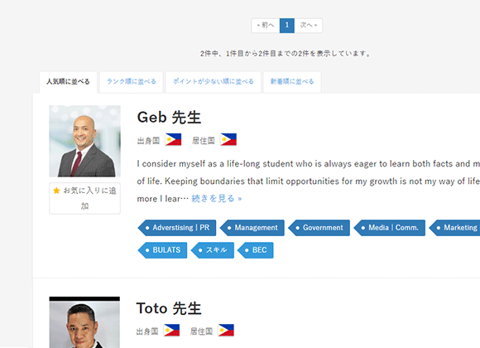Switch to ランク順に並べる tab

click(132, 81)
